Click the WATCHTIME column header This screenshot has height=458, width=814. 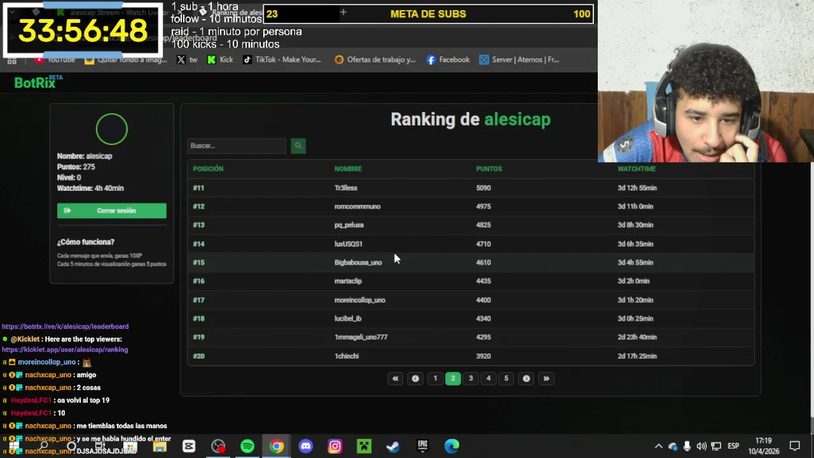(637, 169)
